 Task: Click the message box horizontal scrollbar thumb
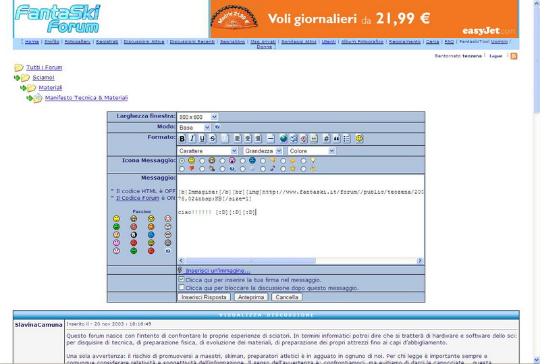pos(250,261)
